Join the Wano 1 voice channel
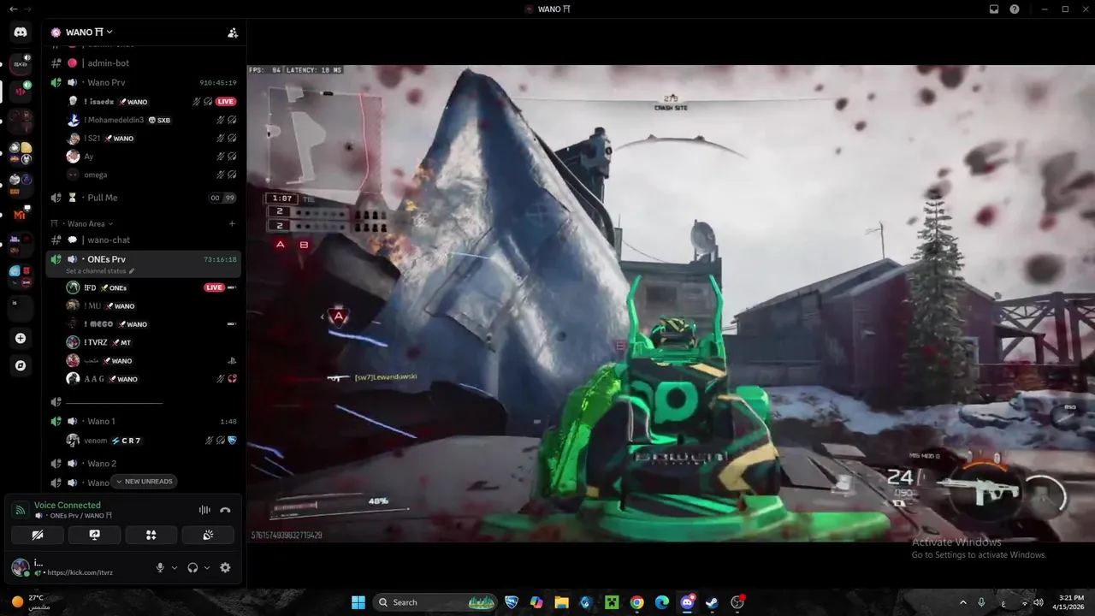Screen dimensions: 1095x616 pos(143,421)
